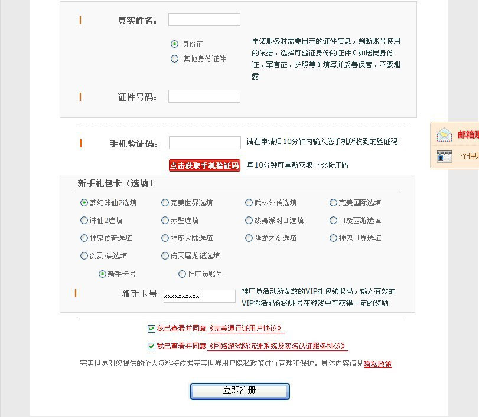Select 神鬼世界选填 radio option
479x417 pixels.
(333, 238)
